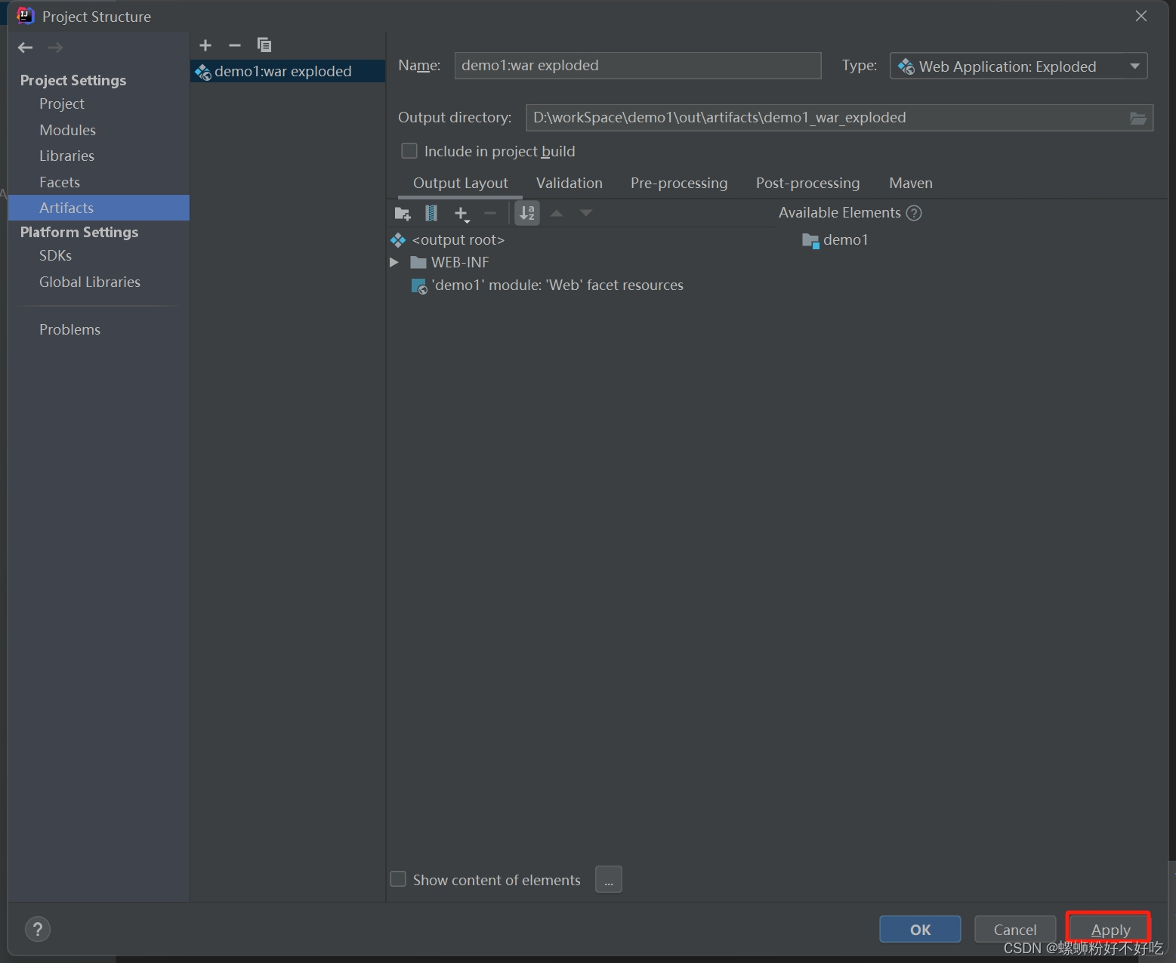
Task: Select demo1 under Available Elements
Action: click(x=835, y=239)
